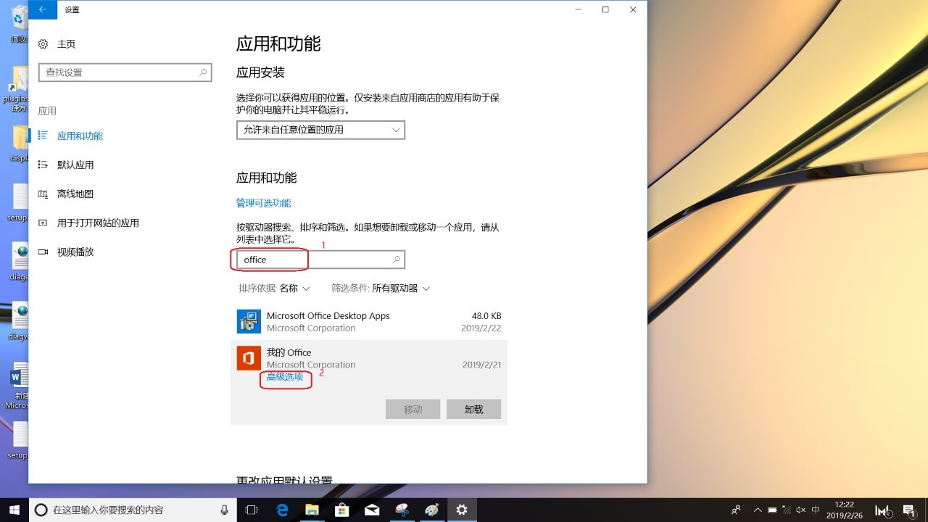
Task: Open the 管理可选功能 link
Action: 263,203
